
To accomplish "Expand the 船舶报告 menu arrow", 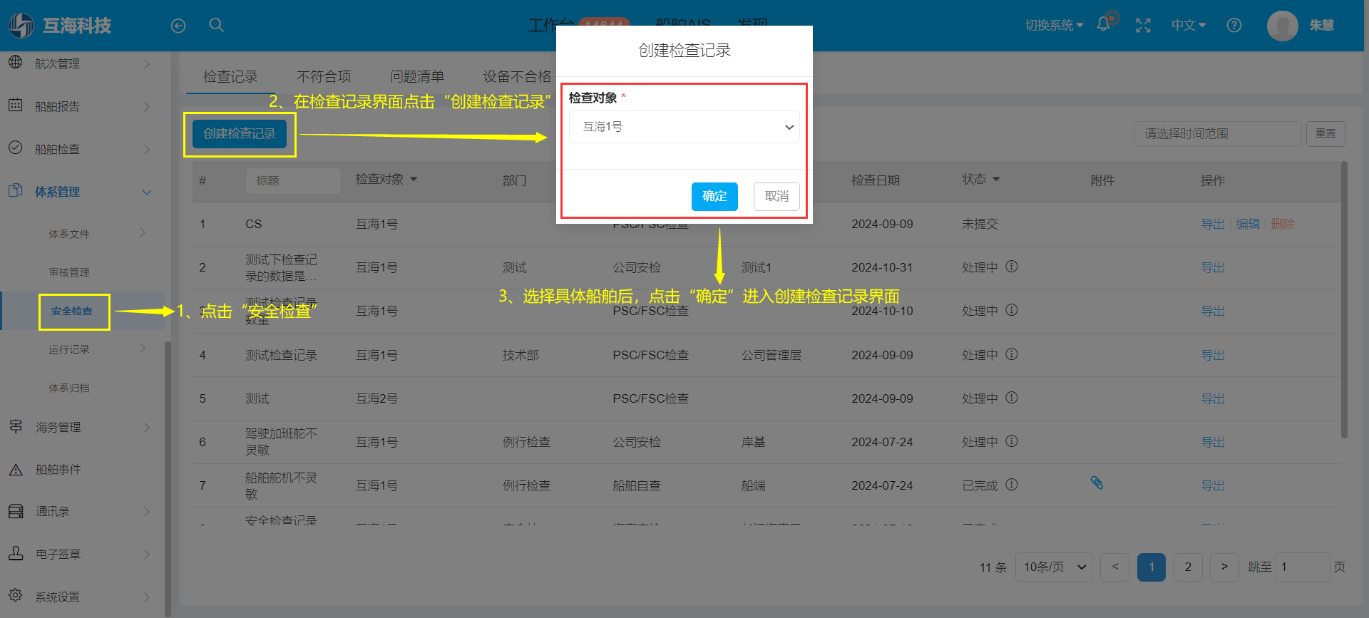I will coord(147,106).
